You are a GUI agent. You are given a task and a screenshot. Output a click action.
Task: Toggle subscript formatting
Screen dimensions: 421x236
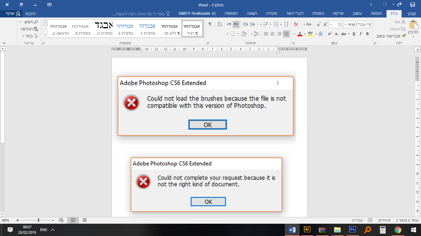point(337,34)
